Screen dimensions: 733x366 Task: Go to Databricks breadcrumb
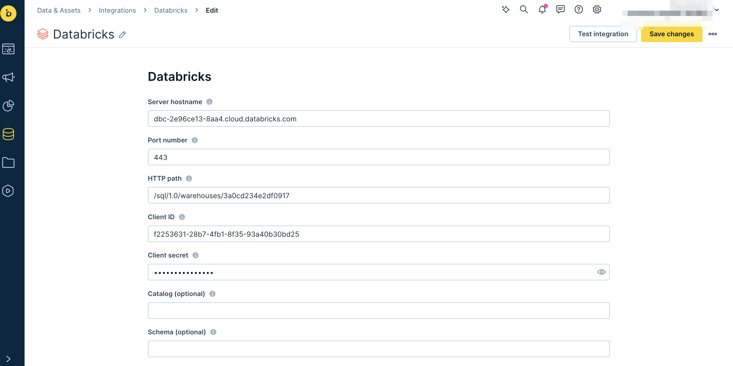tap(171, 10)
